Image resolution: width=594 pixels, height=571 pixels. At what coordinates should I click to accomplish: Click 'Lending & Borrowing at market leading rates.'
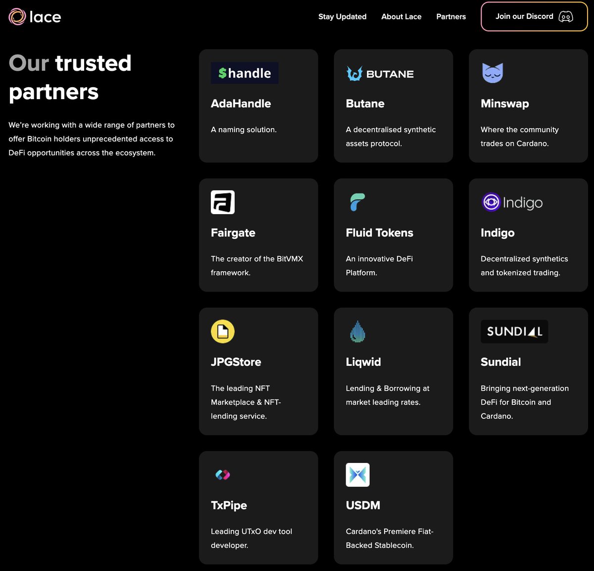pos(388,396)
